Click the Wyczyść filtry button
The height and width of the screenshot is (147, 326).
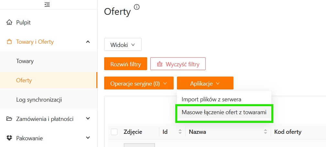[x=178, y=64]
